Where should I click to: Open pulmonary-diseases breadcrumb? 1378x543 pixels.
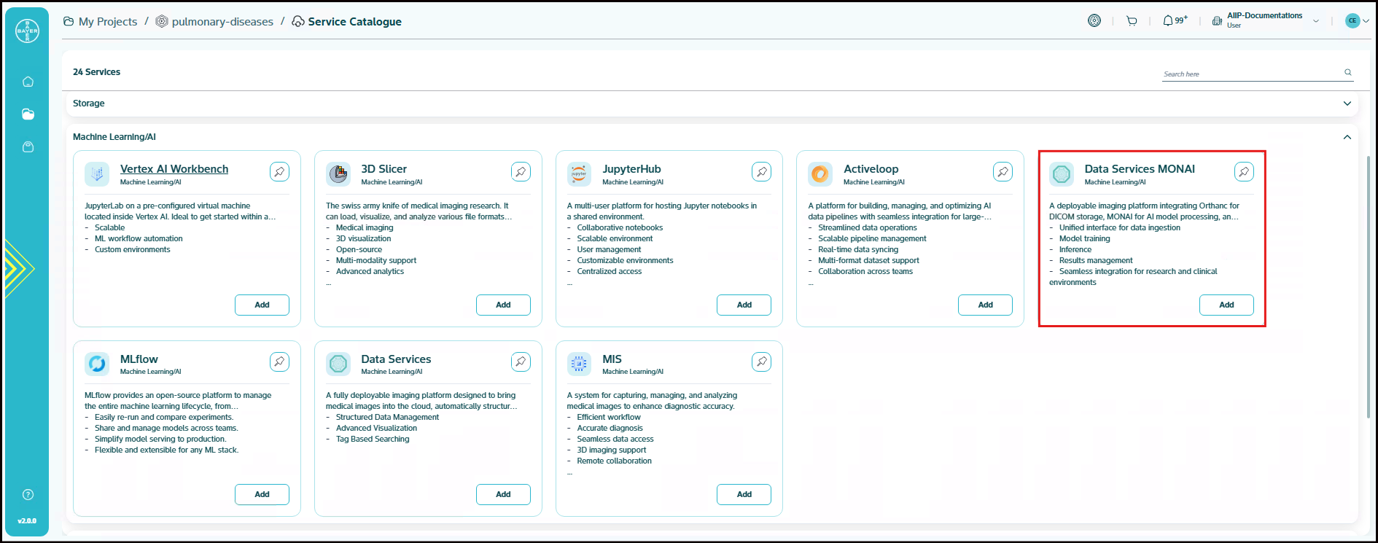pos(222,22)
